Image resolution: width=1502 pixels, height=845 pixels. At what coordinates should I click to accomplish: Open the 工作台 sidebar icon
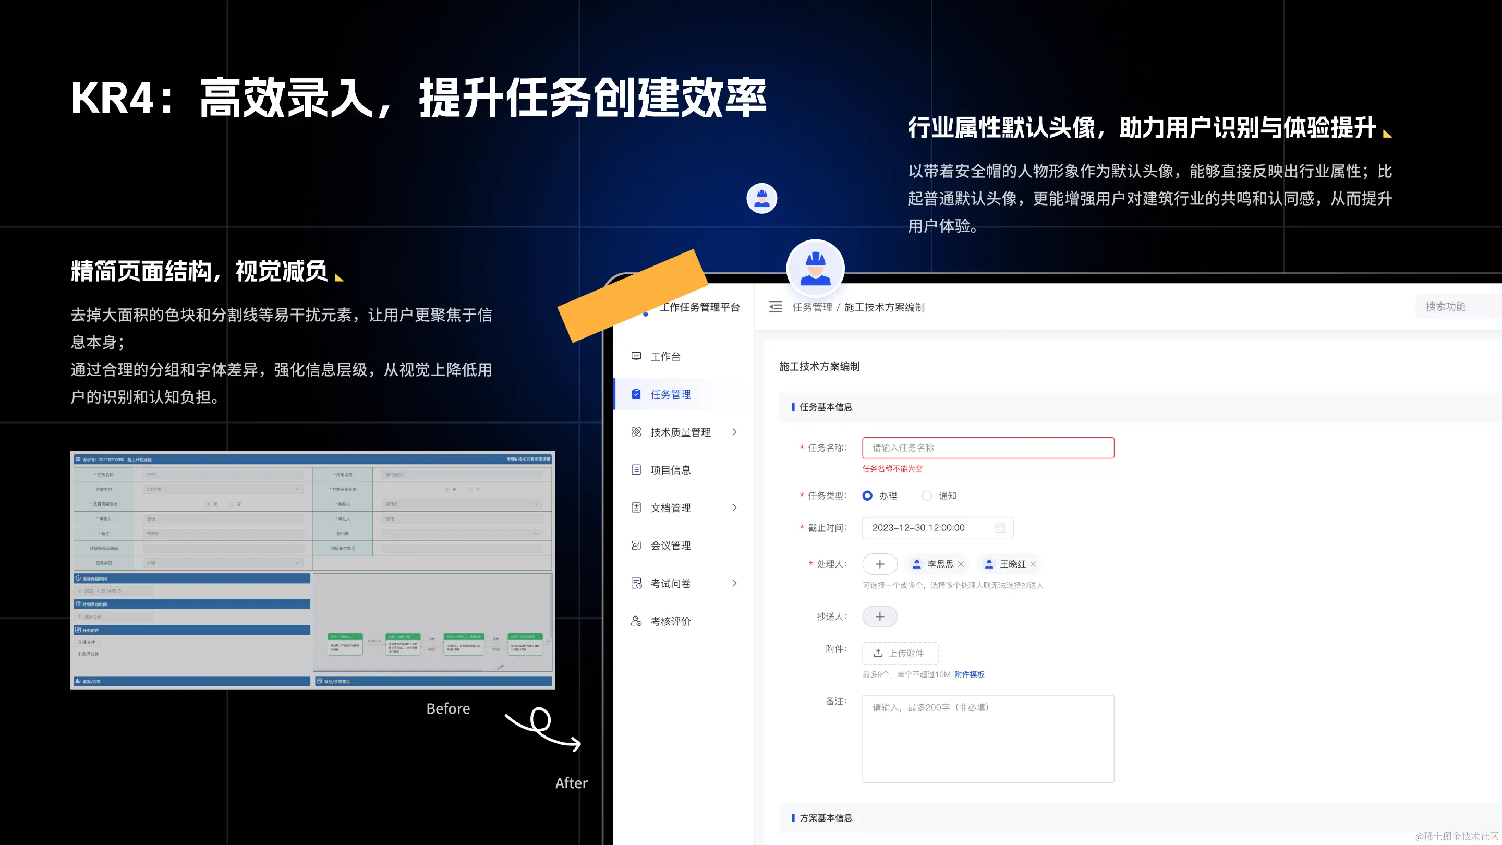636,356
